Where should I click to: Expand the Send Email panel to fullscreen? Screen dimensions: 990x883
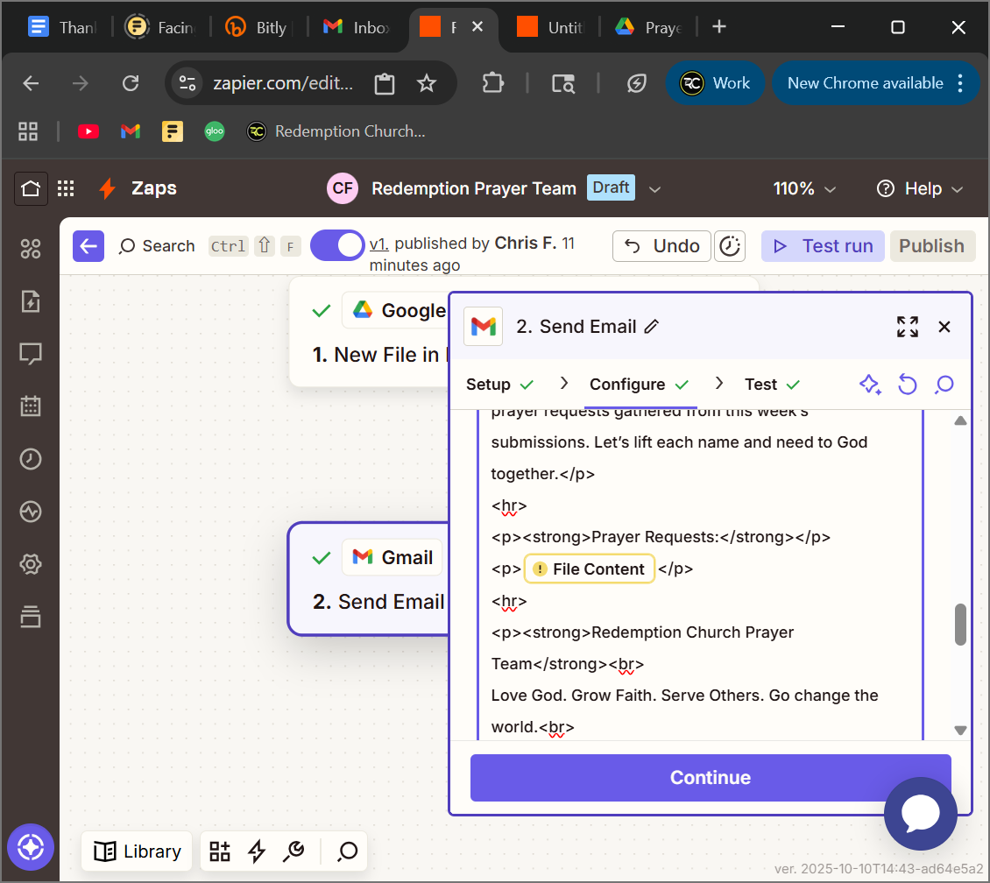[908, 327]
